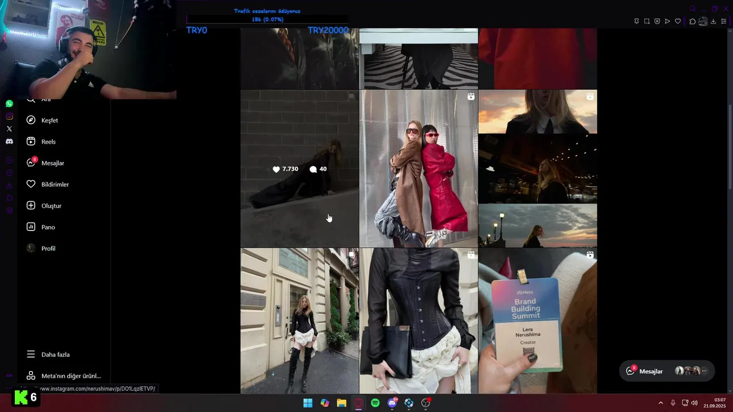The height and width of the screenshot is (412, 733).
Task: Open black corset reel thumbnail
Action: pyautogui.click(x=419, y=321)
